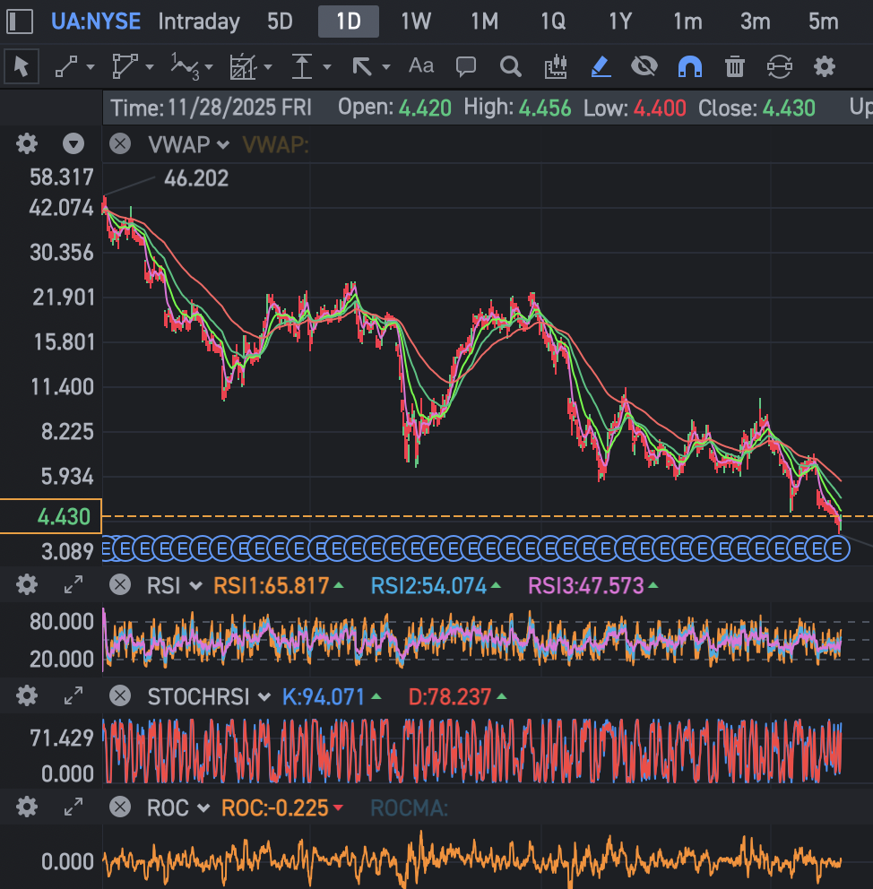873x889 pixels.
Task: Add a comment bubble note
Action: point(466,67)
